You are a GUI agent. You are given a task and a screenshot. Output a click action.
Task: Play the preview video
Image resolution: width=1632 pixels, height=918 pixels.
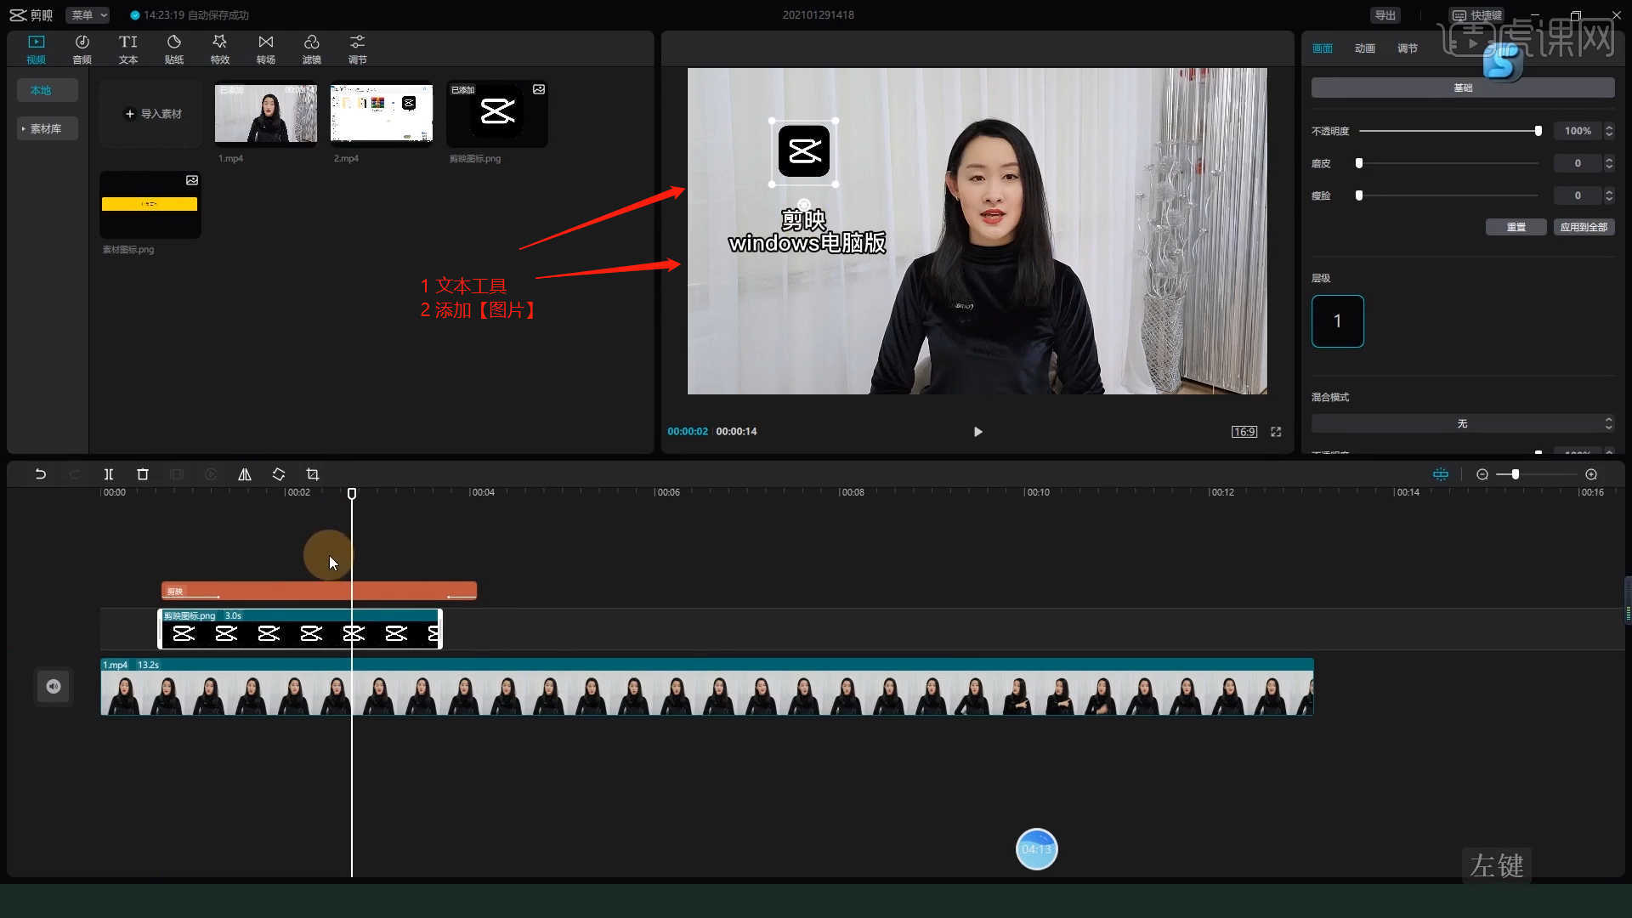[977, 432]
